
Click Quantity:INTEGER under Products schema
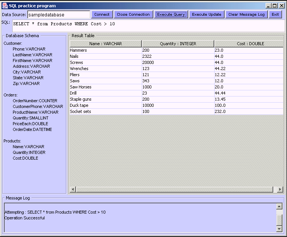point(29,152)
